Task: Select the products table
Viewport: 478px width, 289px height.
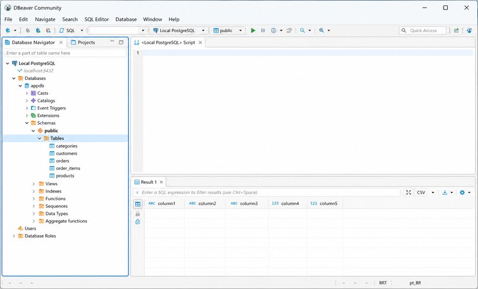Action: pos(65,176)
